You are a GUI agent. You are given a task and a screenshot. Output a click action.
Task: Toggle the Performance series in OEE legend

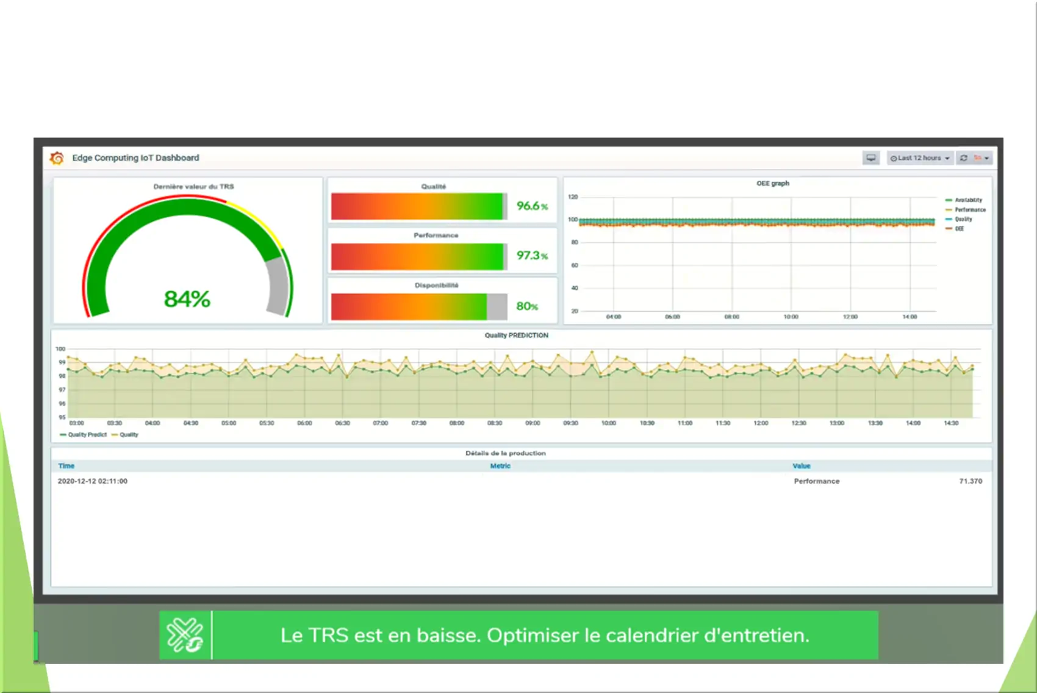coord(966,210)
